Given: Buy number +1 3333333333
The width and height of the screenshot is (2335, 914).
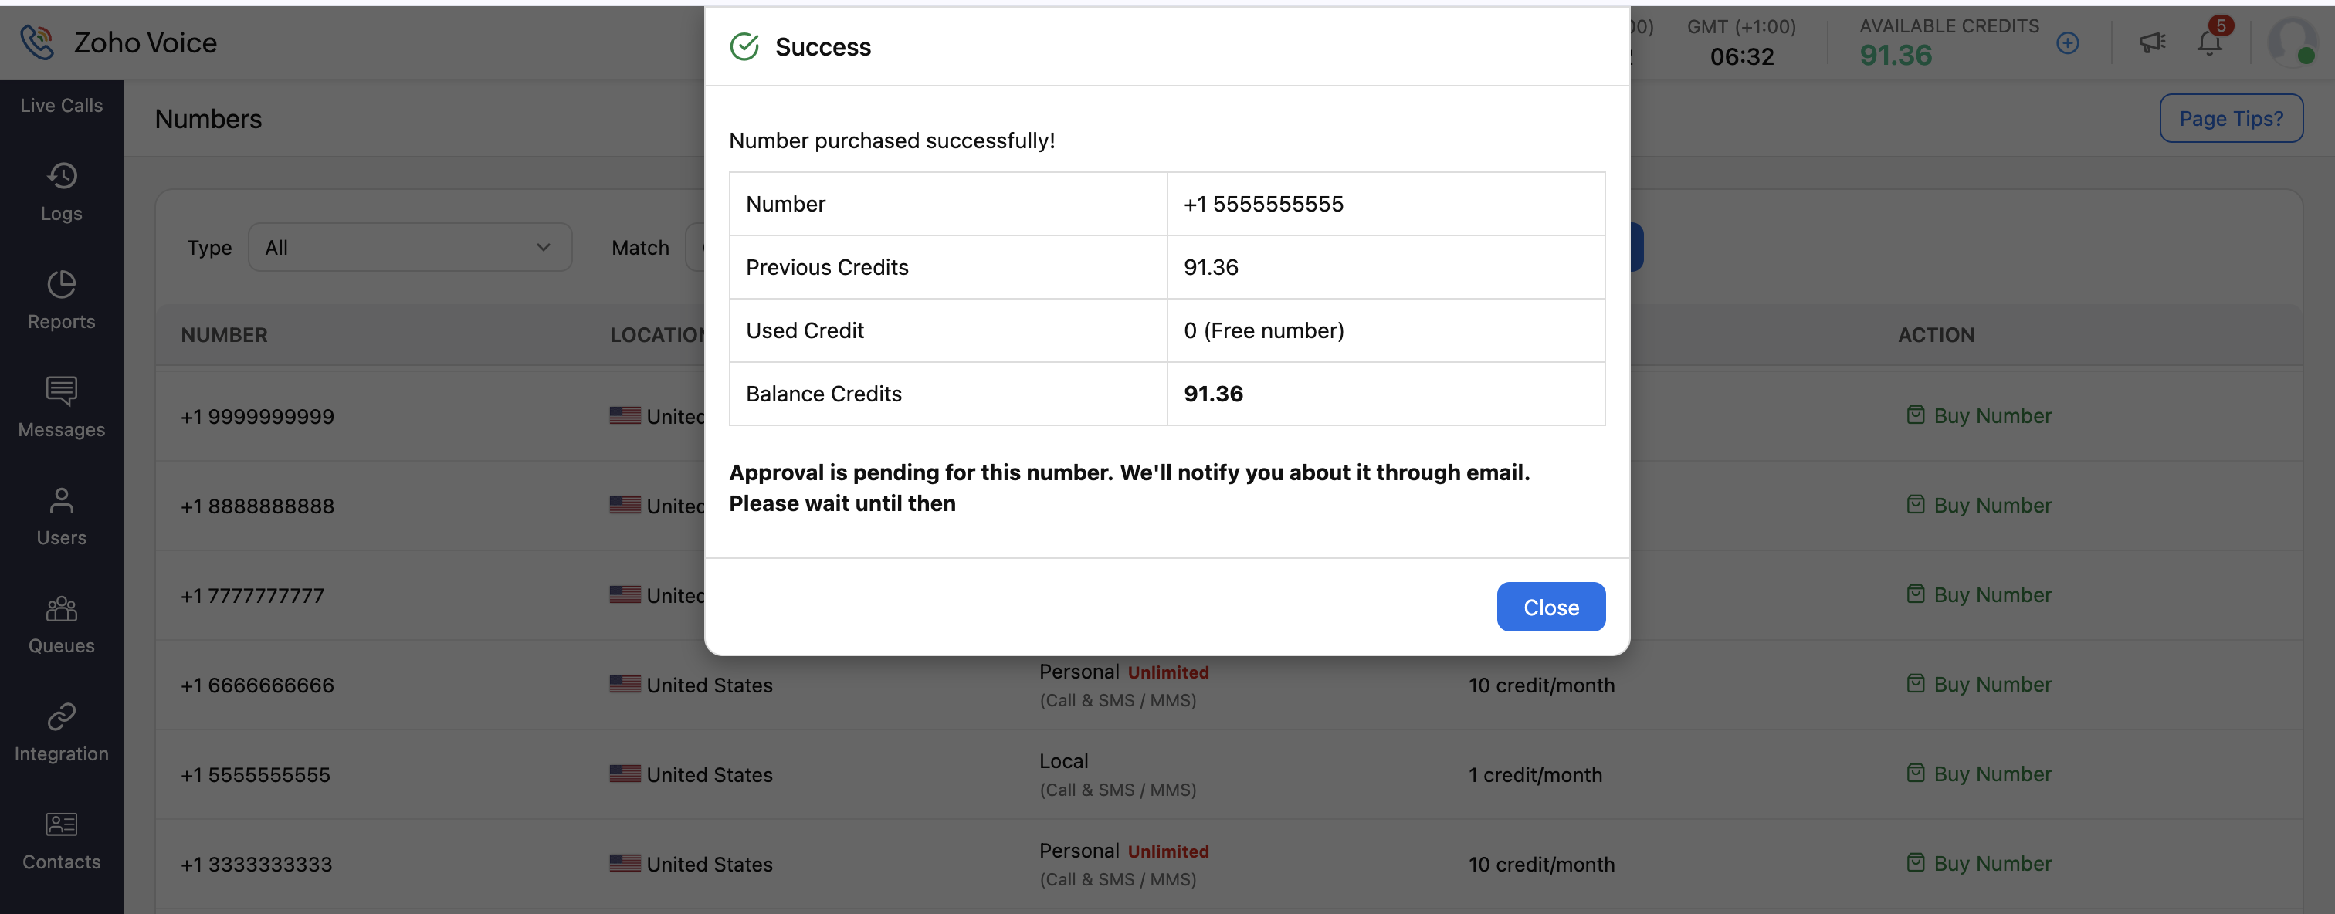Looking at the screenshot, I should click(1979, 863).
